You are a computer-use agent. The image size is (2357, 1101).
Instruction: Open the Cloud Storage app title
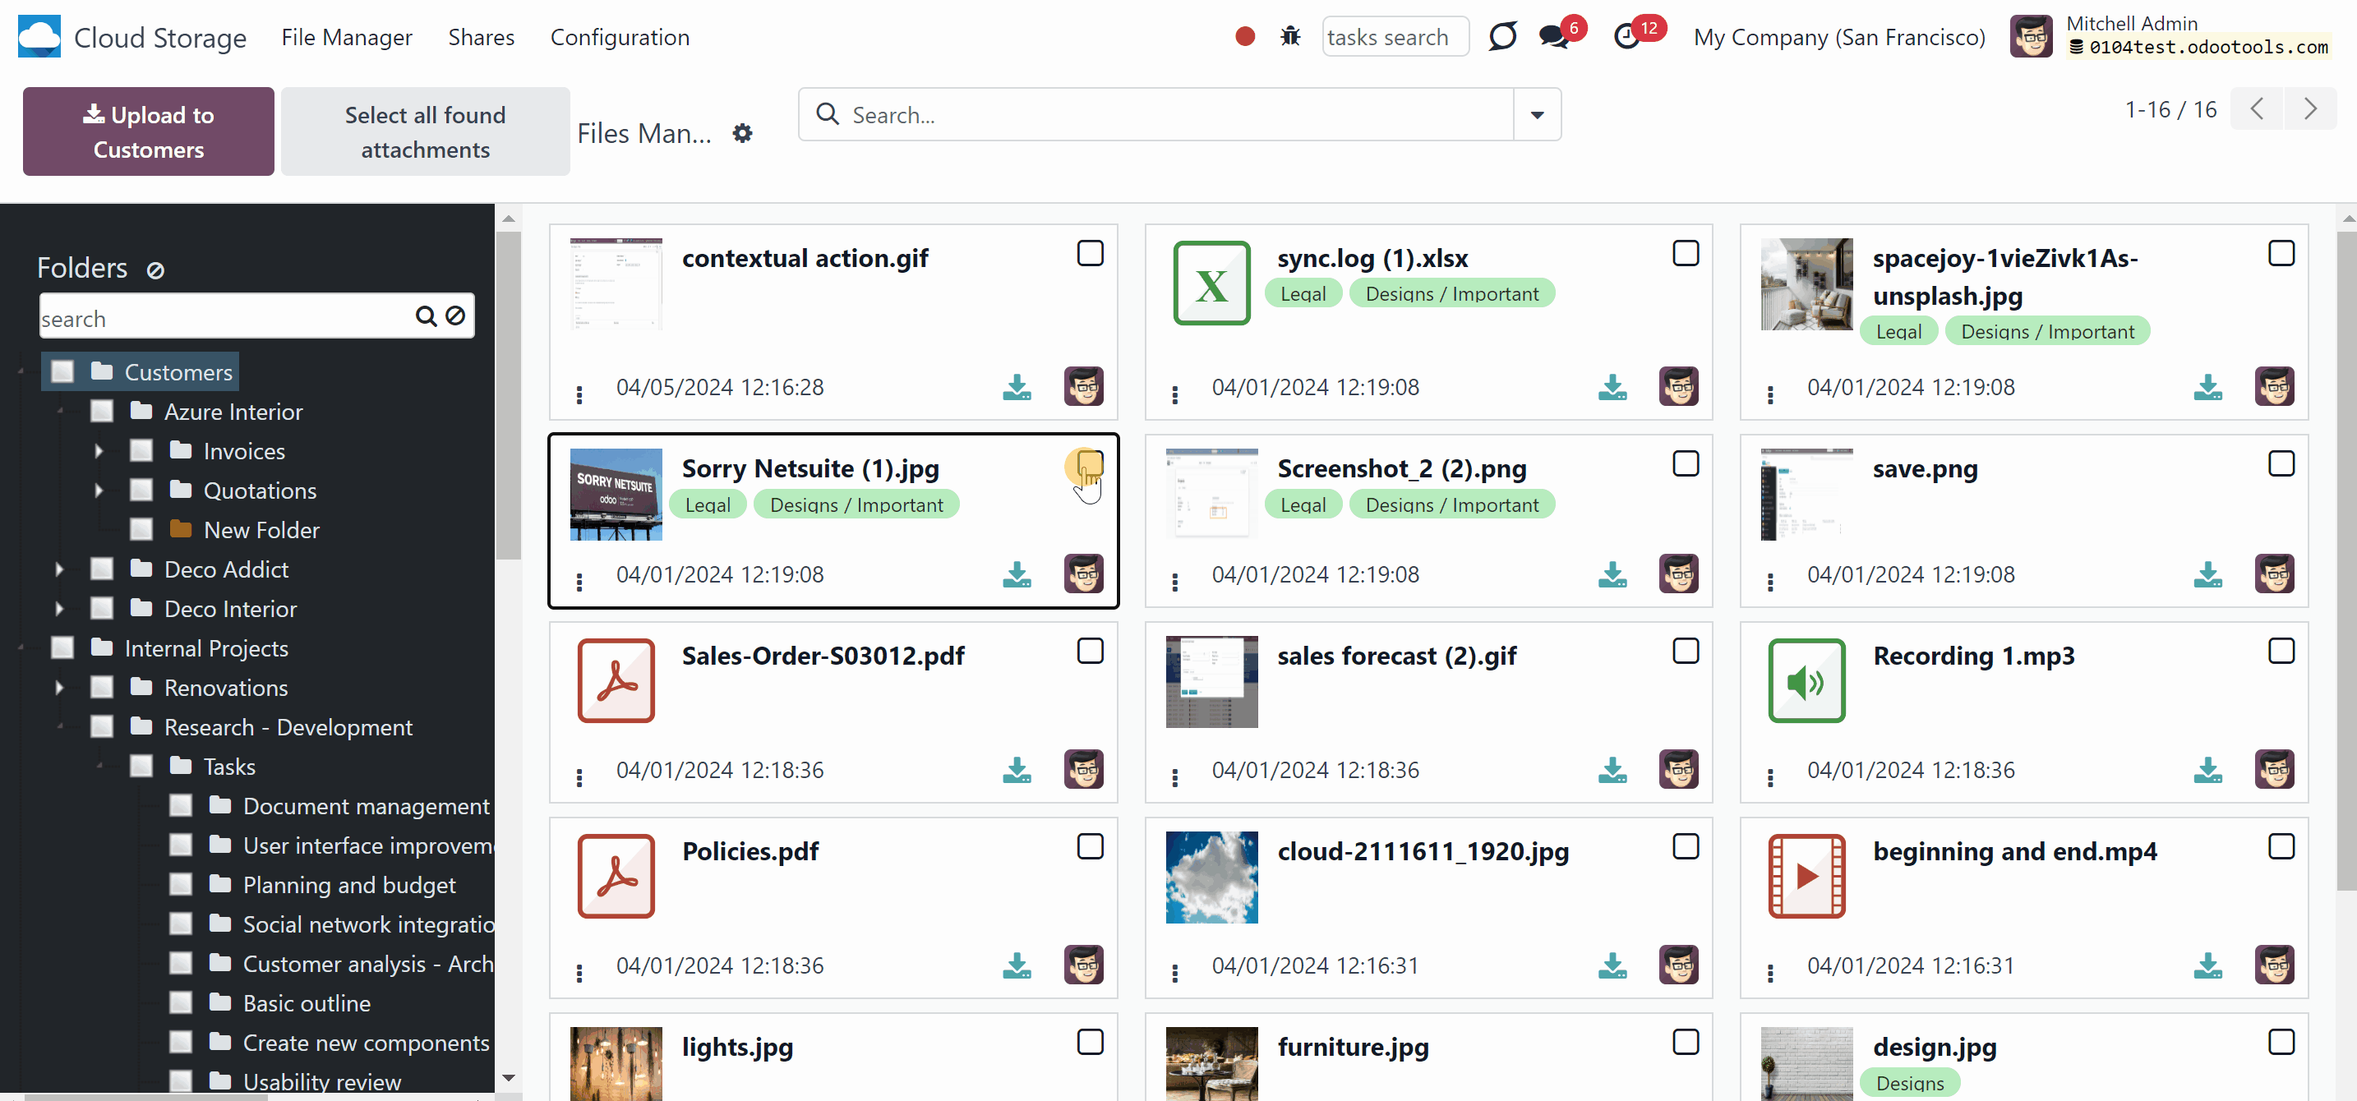[160, 38]
